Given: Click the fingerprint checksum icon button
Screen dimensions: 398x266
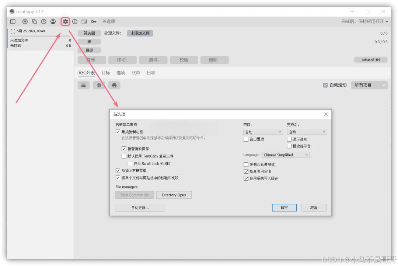Looking at the screenshot, I should coord(99,85).
